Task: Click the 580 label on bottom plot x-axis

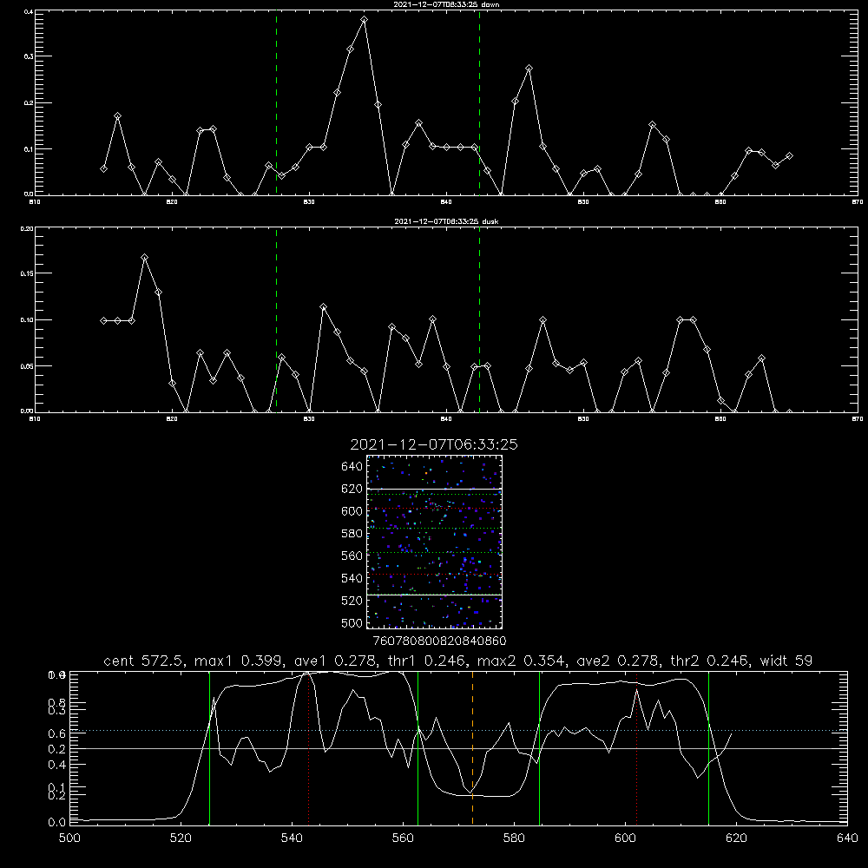Action: click(x=514, y=838)
